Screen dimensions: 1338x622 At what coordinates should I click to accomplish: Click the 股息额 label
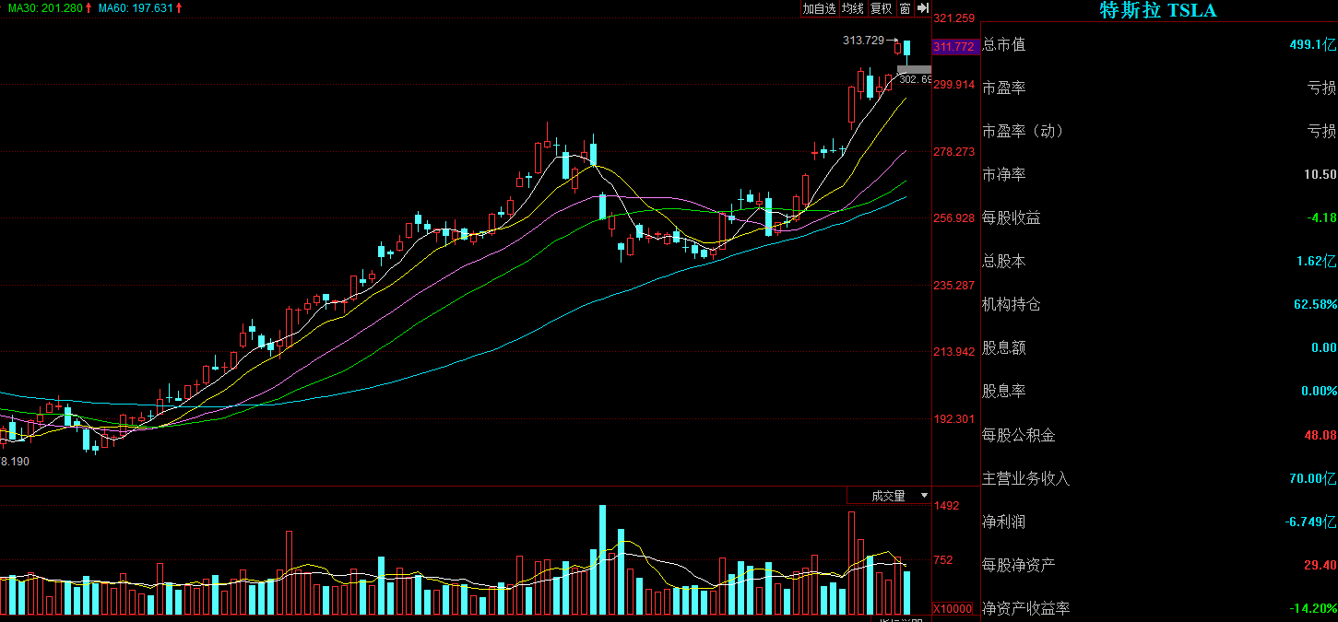(1003, 347)
